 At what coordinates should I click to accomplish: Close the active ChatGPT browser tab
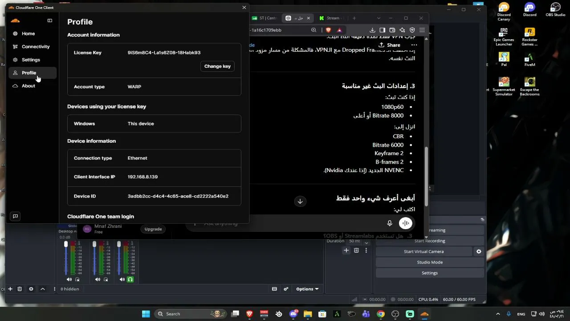click(x=308, y=18)
